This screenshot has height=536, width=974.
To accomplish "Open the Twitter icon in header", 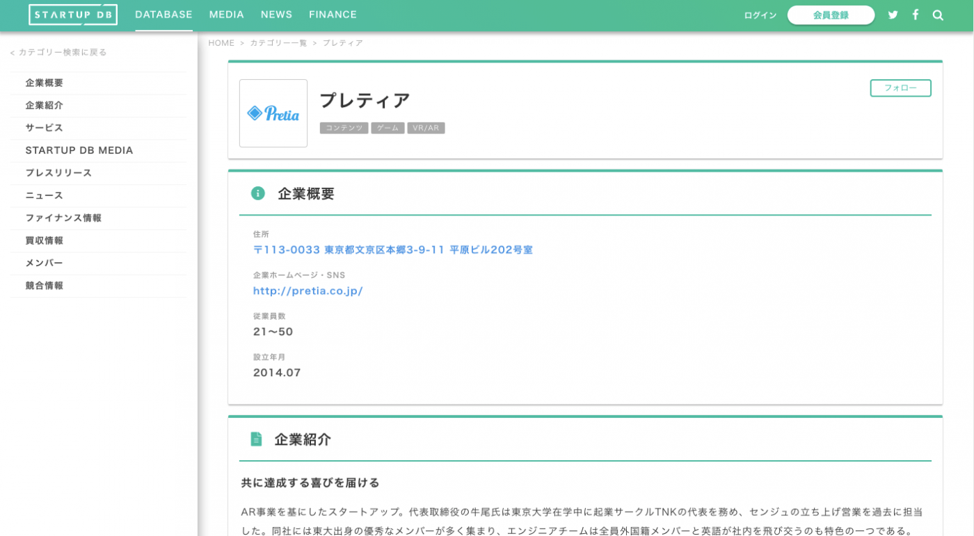I will [x=893, y=15].
